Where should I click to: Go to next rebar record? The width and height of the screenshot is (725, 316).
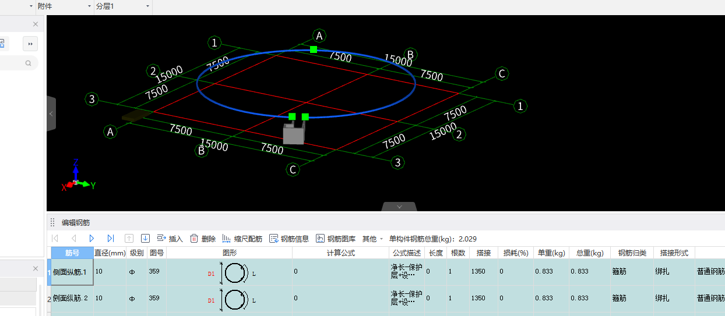(91, 239)
